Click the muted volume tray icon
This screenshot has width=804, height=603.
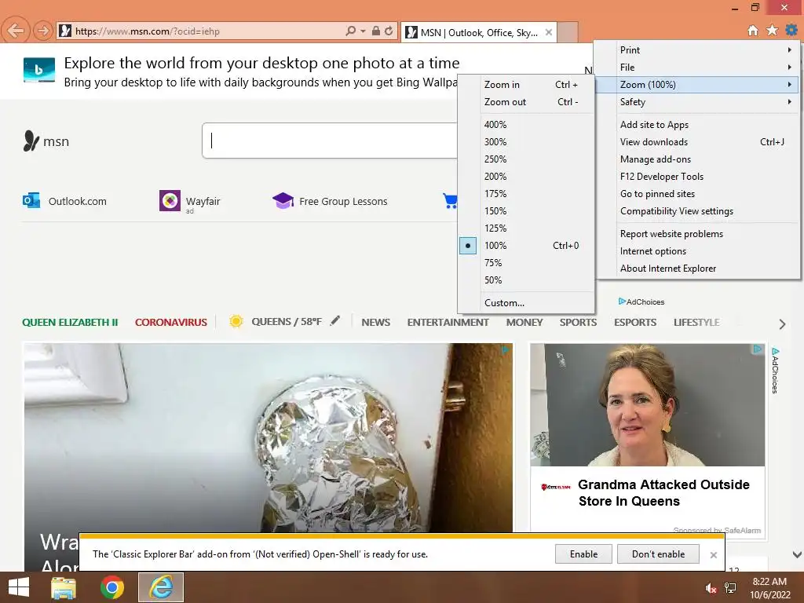[711, 588]
